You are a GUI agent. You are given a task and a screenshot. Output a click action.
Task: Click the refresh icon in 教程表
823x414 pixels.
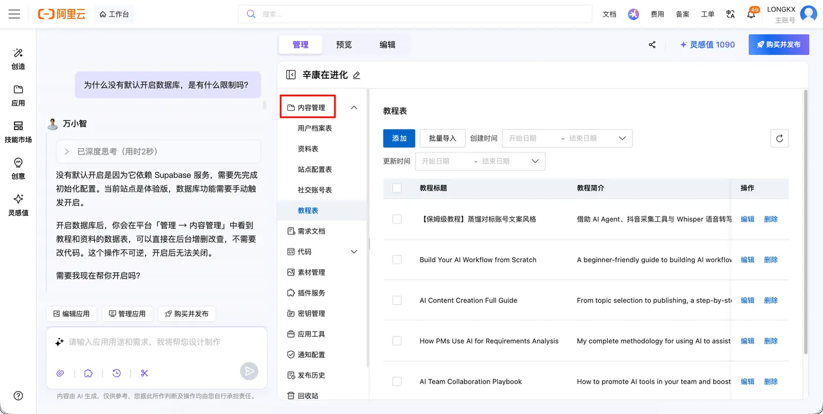coord(779,138)
